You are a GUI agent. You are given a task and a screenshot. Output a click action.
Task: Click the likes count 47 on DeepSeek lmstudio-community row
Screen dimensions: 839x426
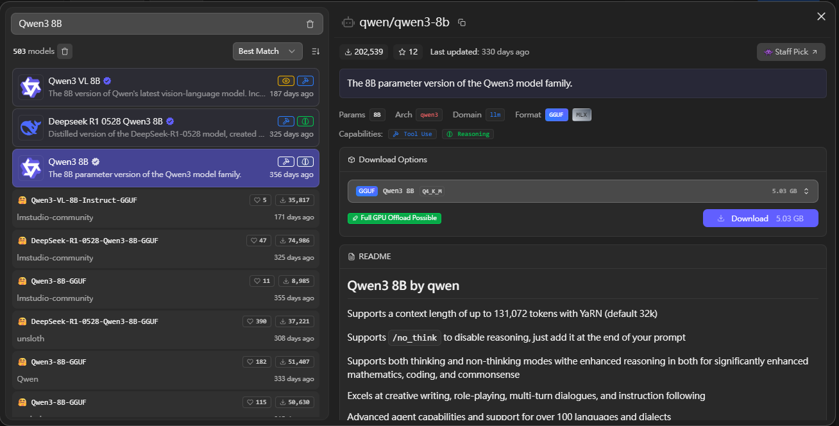259,241
